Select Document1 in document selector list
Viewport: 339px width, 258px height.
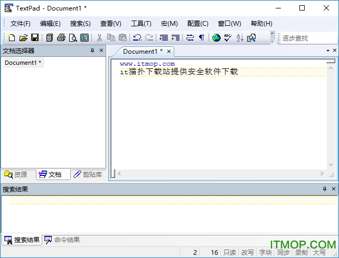[x=24, y=63]
